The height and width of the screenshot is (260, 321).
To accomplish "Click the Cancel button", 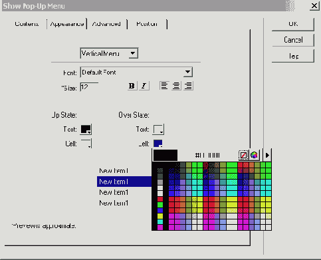I will point(293,40).
